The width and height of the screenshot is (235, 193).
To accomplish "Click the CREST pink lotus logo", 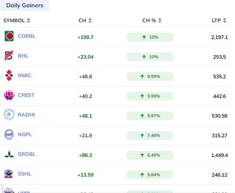I will click(9, 95).
